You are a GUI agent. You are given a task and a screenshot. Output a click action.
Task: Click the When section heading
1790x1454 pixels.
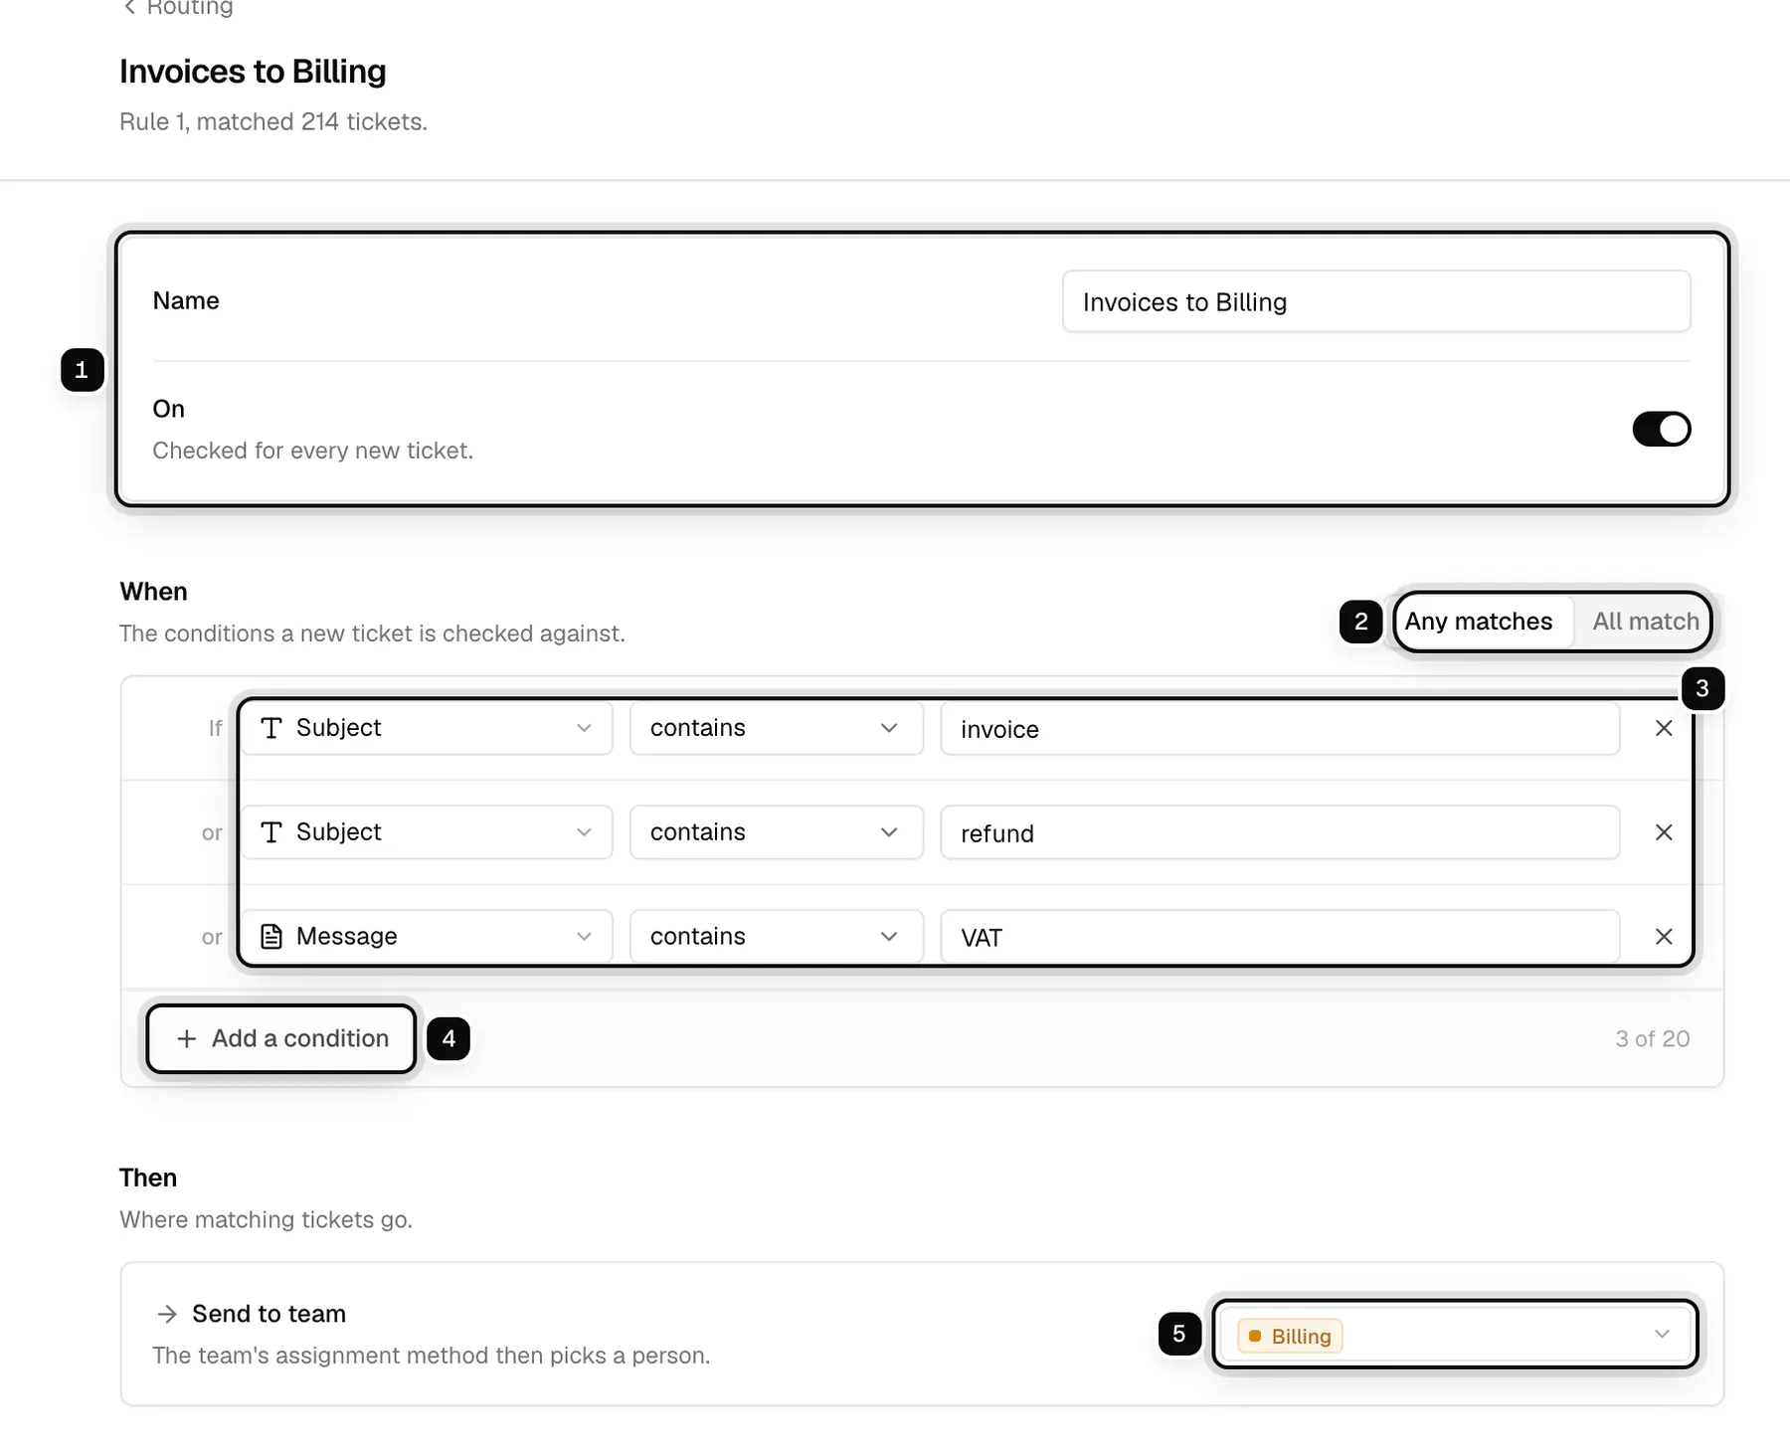[x=153, y=592]
